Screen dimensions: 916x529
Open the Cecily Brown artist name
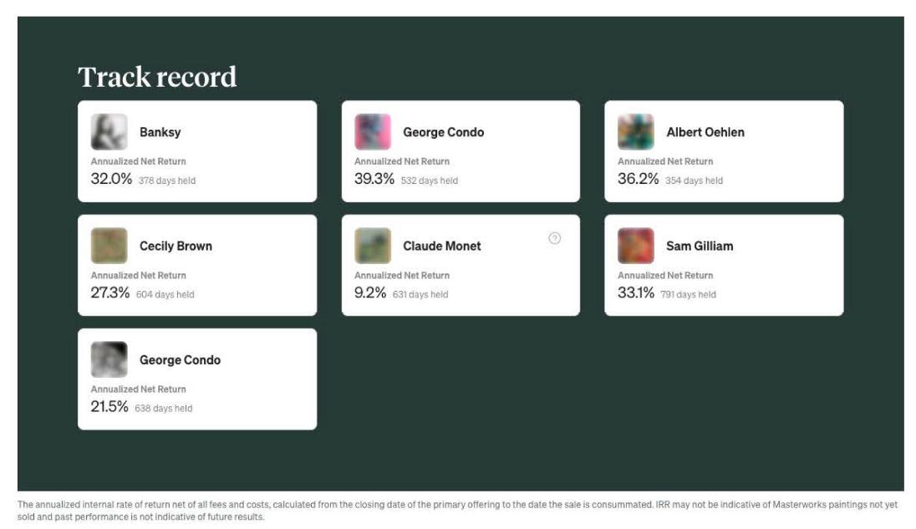176,246
